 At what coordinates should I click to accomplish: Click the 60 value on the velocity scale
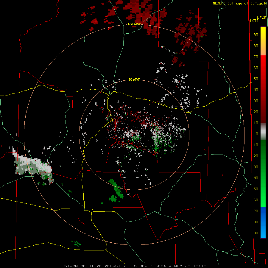[256, 68]
